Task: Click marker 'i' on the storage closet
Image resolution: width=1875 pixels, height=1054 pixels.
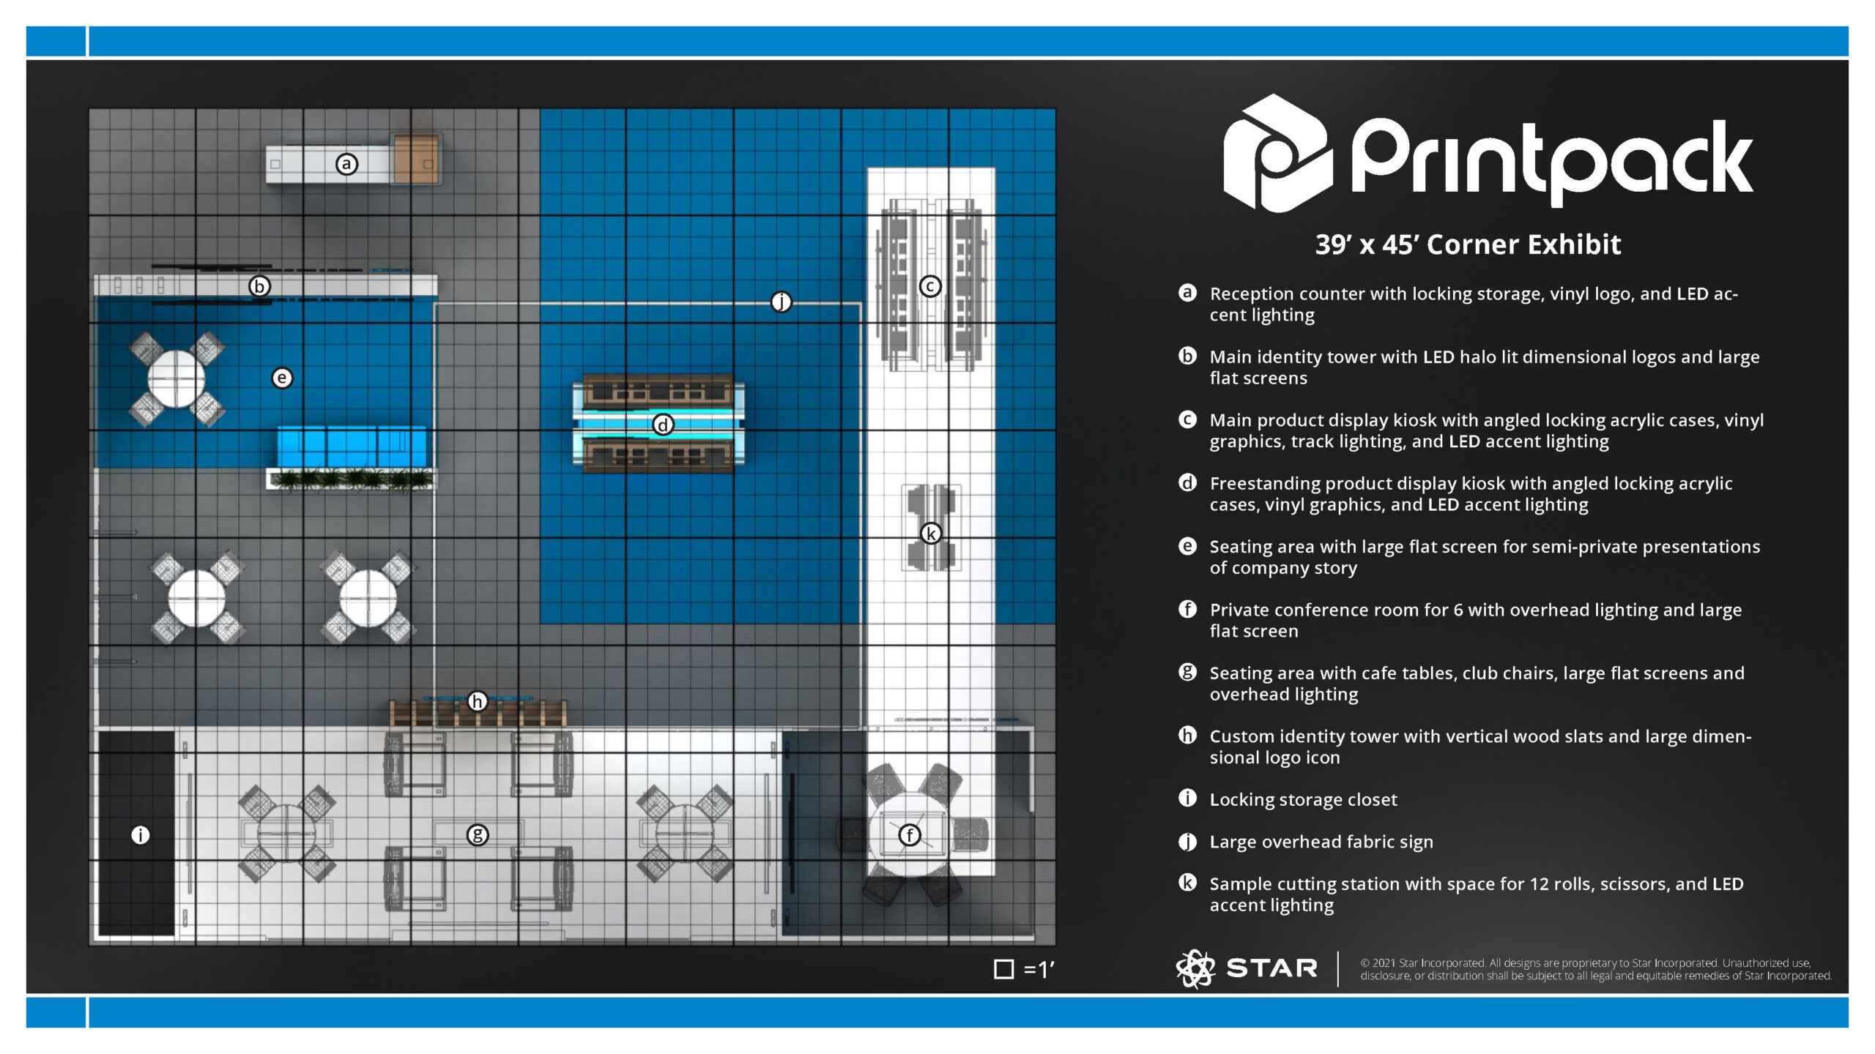Action: point(141,834)
